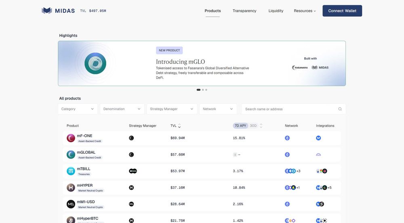Click the mTBILL integration icons
404x223 pixels.
coord(322,171)
